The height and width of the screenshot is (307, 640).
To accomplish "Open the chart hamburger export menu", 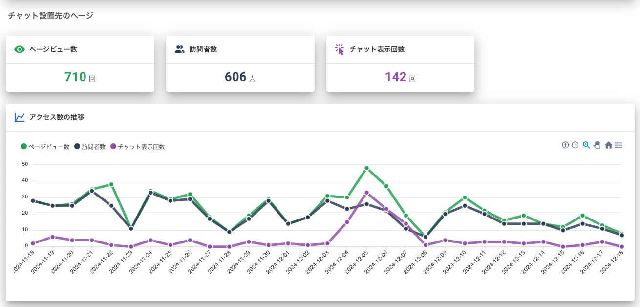I will coord(619,145).
